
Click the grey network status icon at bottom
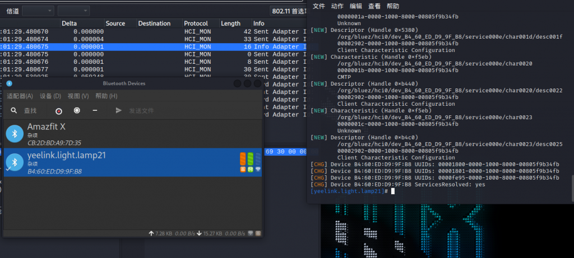pyautogui.click(x=251, y=233)
